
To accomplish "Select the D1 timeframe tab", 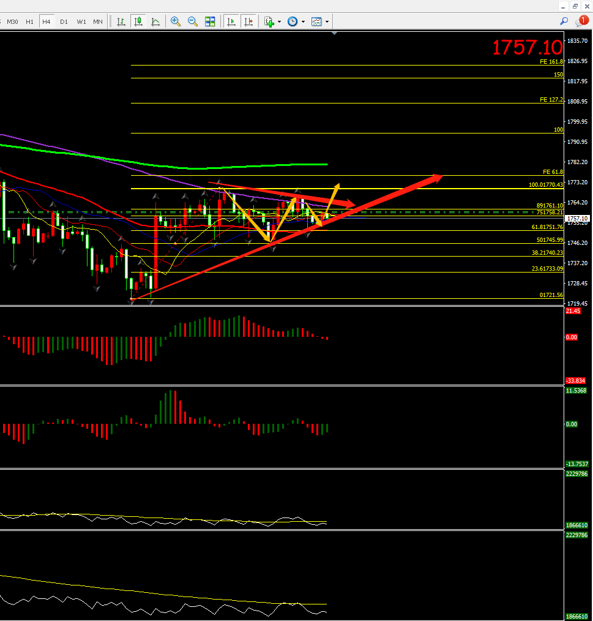I will click(64, 21).
